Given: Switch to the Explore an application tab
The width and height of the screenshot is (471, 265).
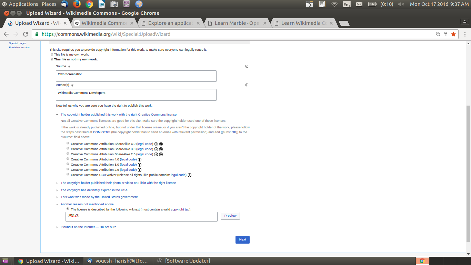Looking at the screenshot, I should [x=170, y=23].
